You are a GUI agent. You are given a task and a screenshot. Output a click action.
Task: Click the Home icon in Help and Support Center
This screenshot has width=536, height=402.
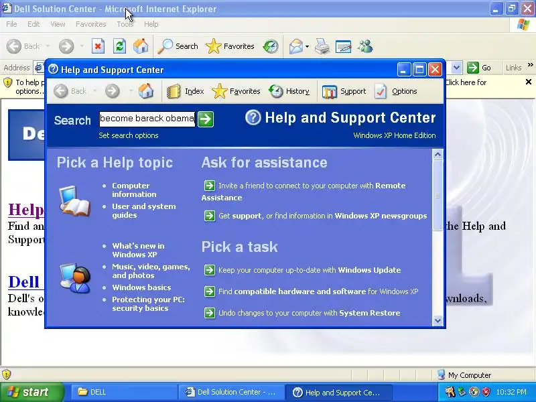146,91
